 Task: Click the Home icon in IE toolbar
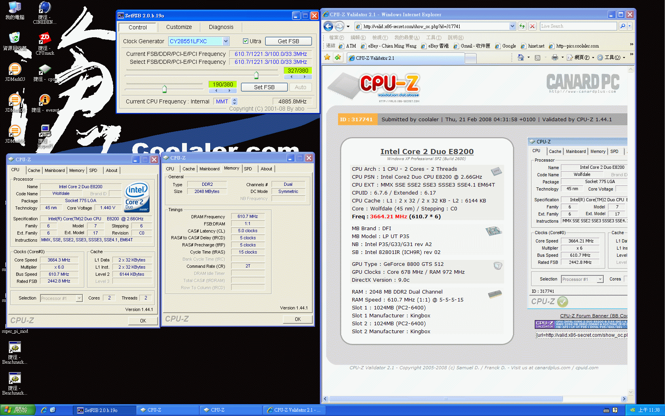coord(521,57)
